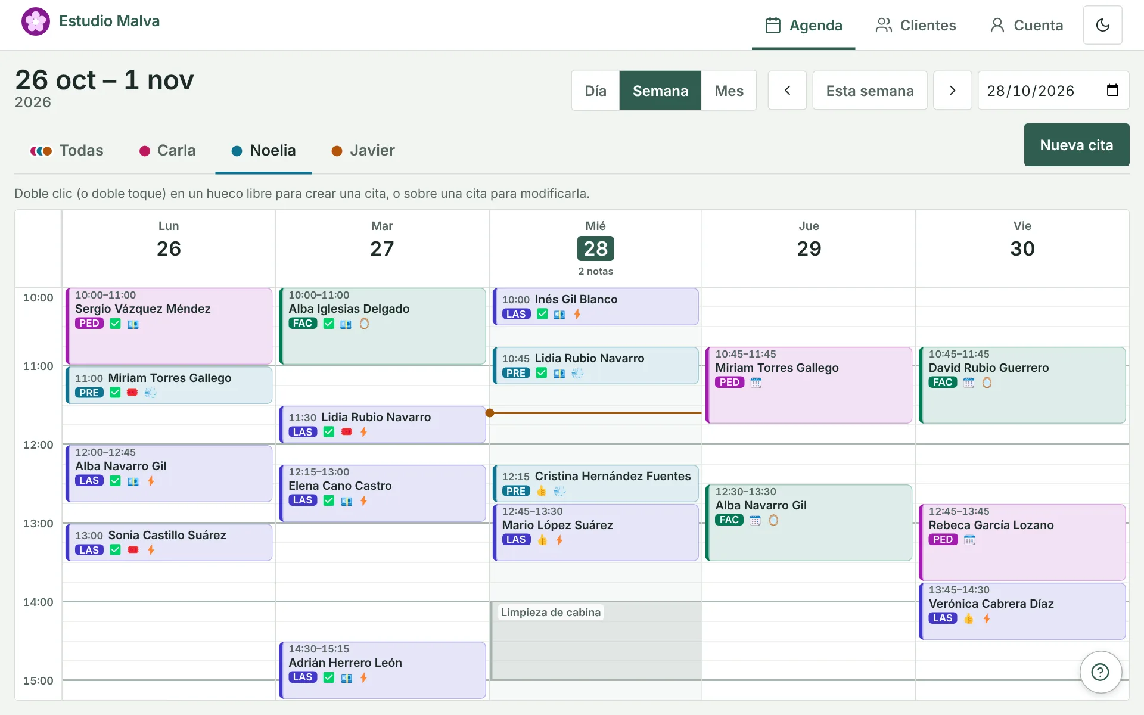Jump to Esta semana
The height and width of the screenshot is (715, 1144).
click(869, 91)
